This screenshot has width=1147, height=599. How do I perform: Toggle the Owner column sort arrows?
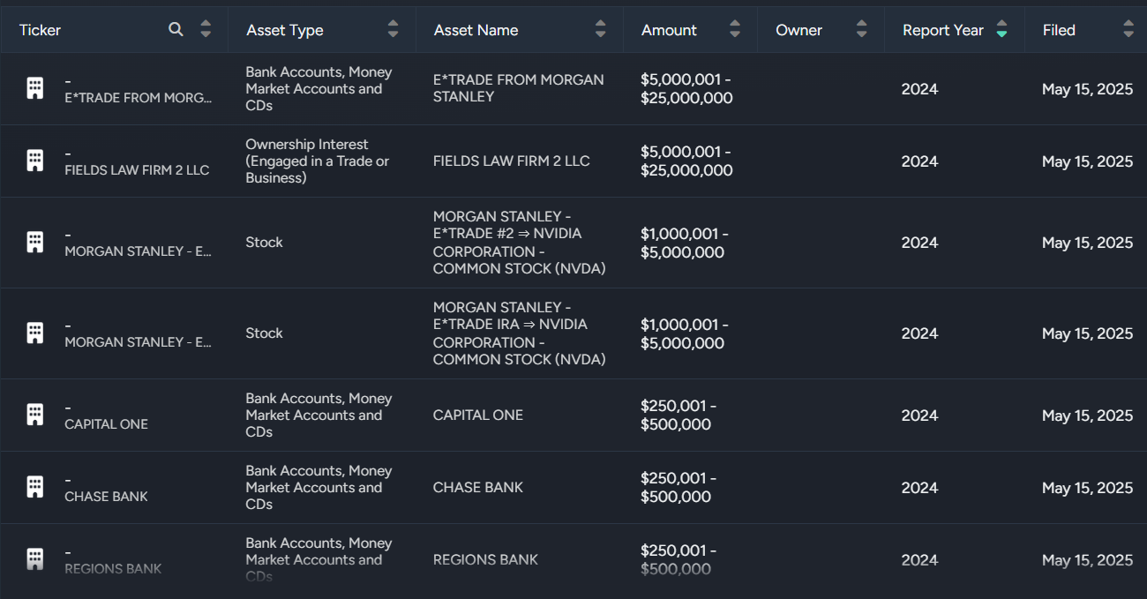[x=861, y=29]
